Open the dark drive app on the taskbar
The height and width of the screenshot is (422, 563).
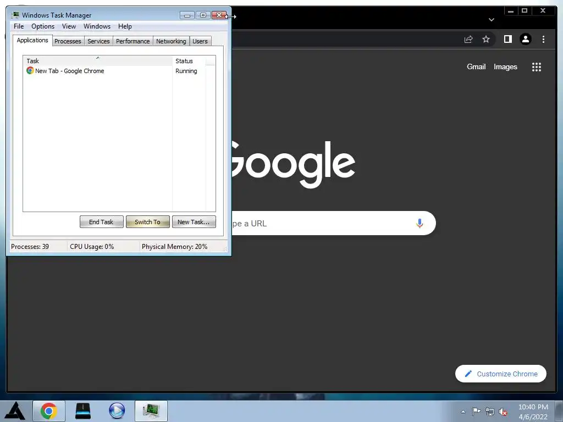pyautogui.click(x=83, y=411)
